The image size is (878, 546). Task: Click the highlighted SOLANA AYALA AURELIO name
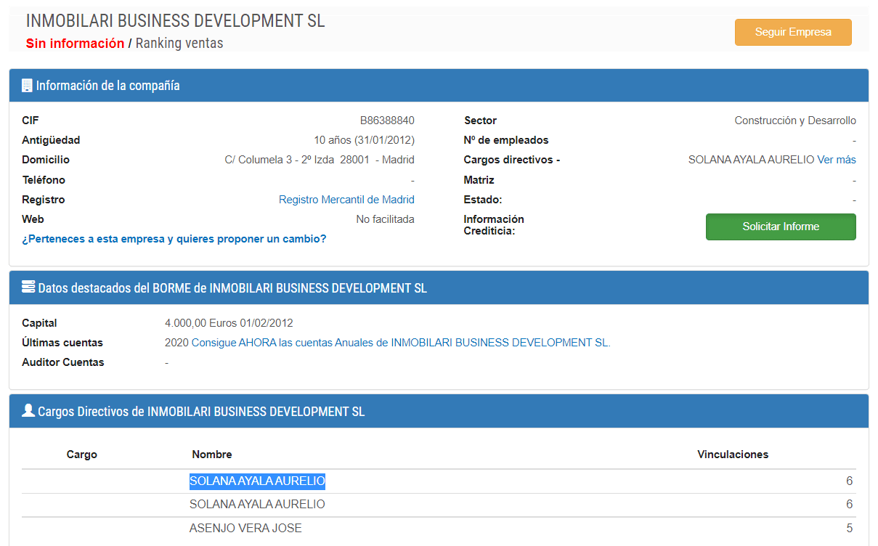(x=257, y=481)
